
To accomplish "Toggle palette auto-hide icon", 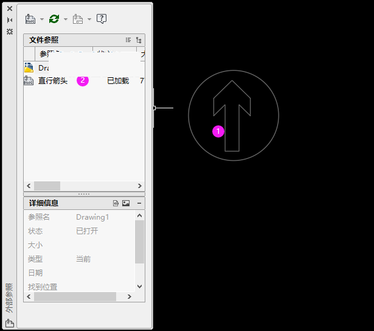I will pos(10,20).
